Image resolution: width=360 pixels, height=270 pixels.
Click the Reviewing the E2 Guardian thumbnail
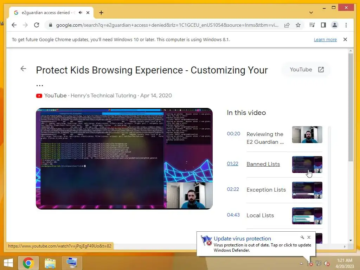(x=307, y=135)
